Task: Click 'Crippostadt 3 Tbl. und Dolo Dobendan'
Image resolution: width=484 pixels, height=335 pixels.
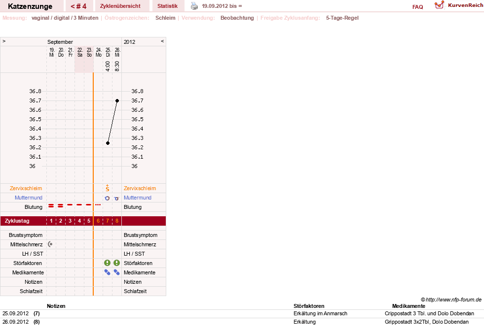Action: [x=429, y=313]
